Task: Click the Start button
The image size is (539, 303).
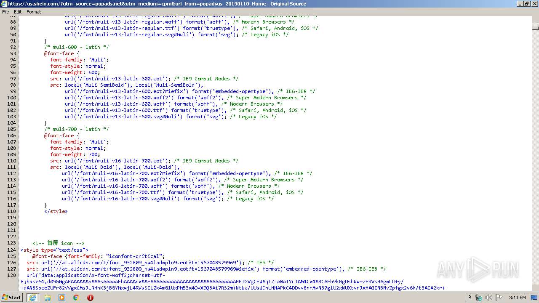Action: click(x=11, y=298)
